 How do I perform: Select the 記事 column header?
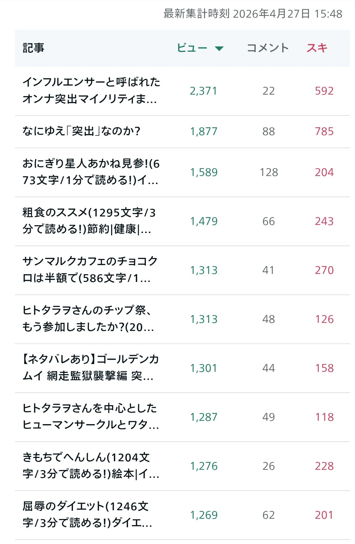coord(33,48)
